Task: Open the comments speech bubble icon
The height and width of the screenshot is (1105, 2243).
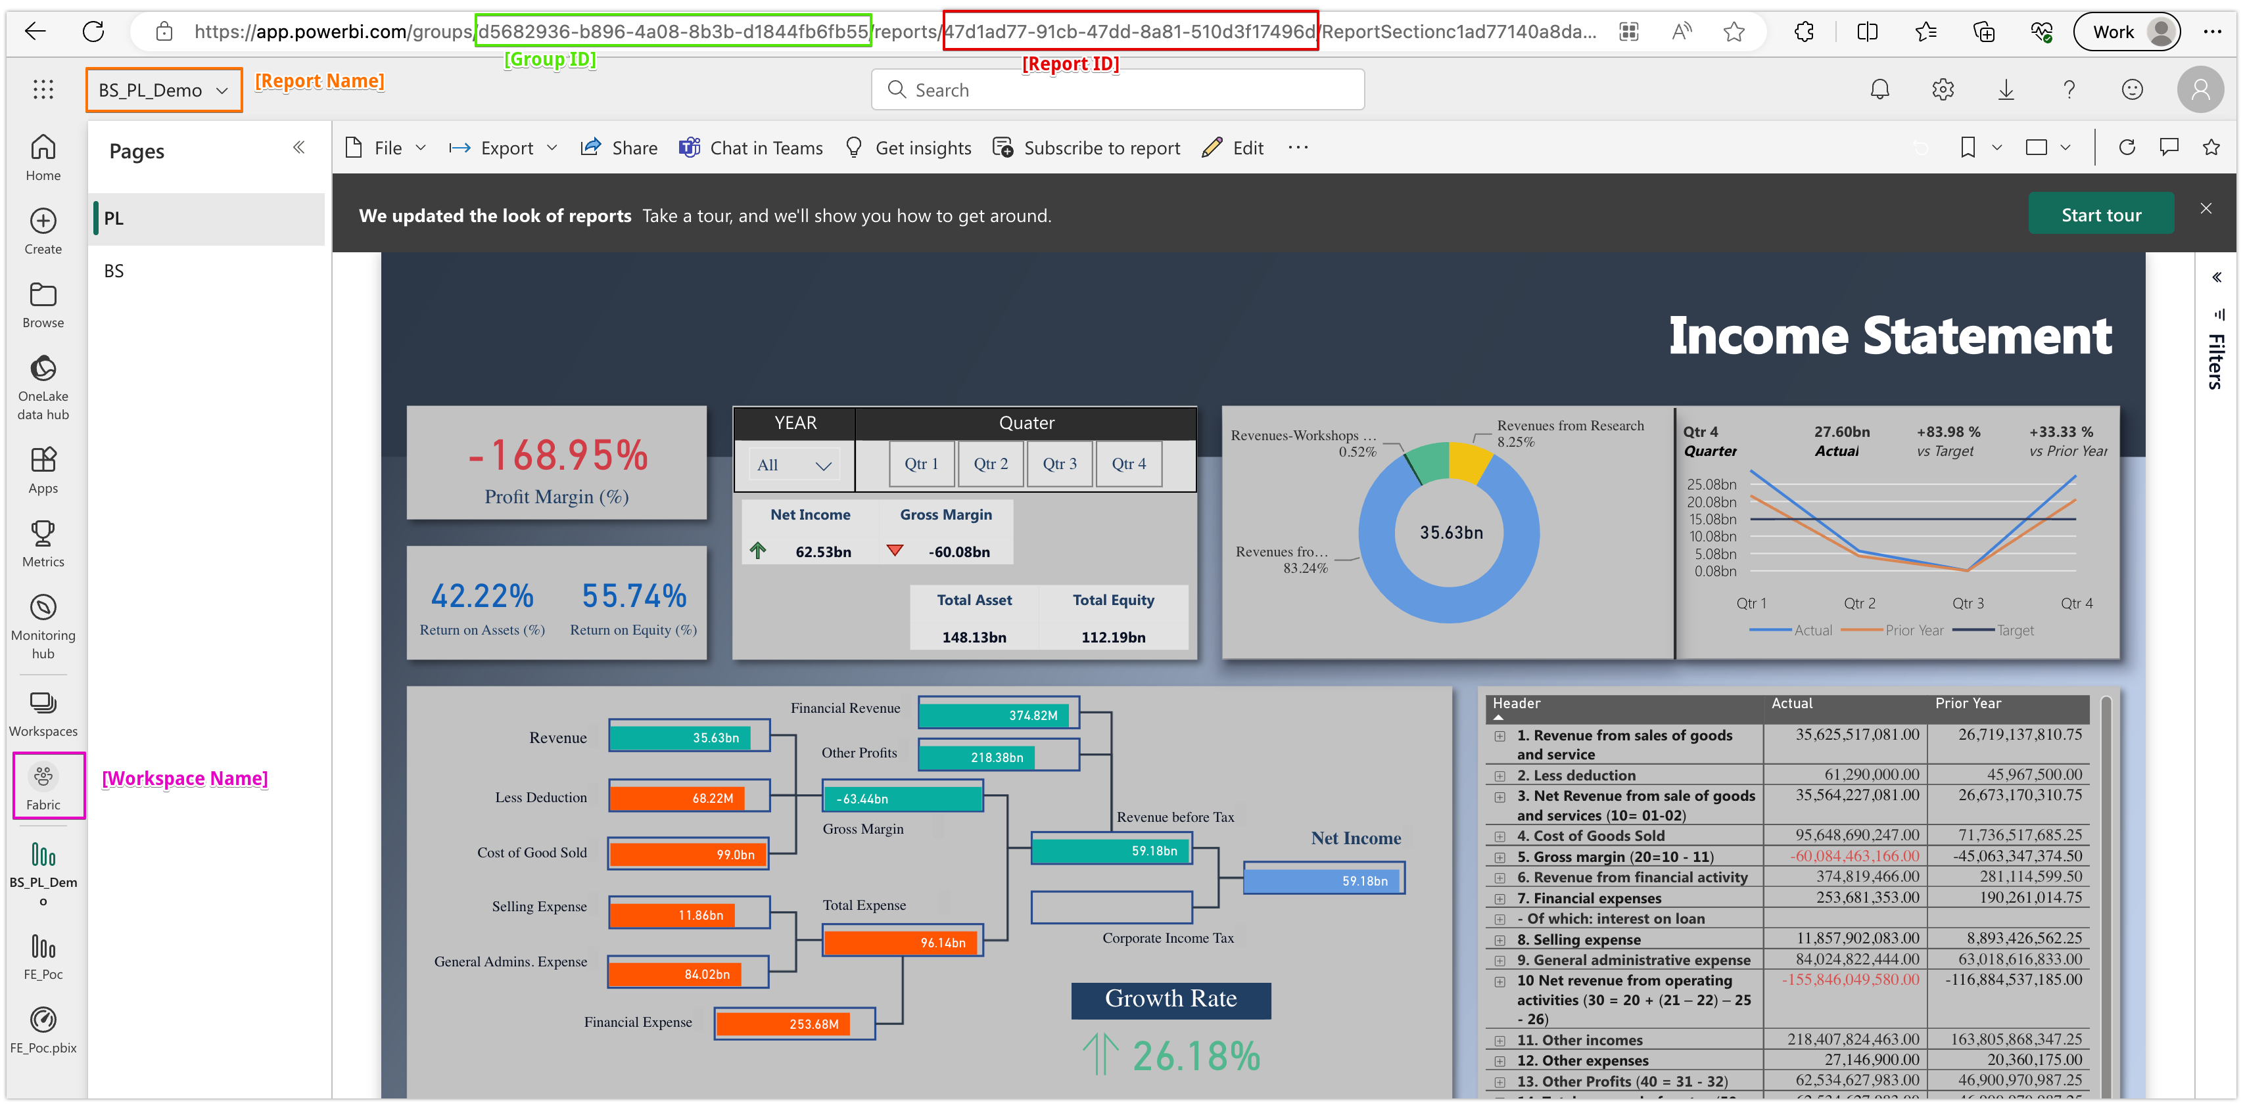Action: click(2168, 147)
